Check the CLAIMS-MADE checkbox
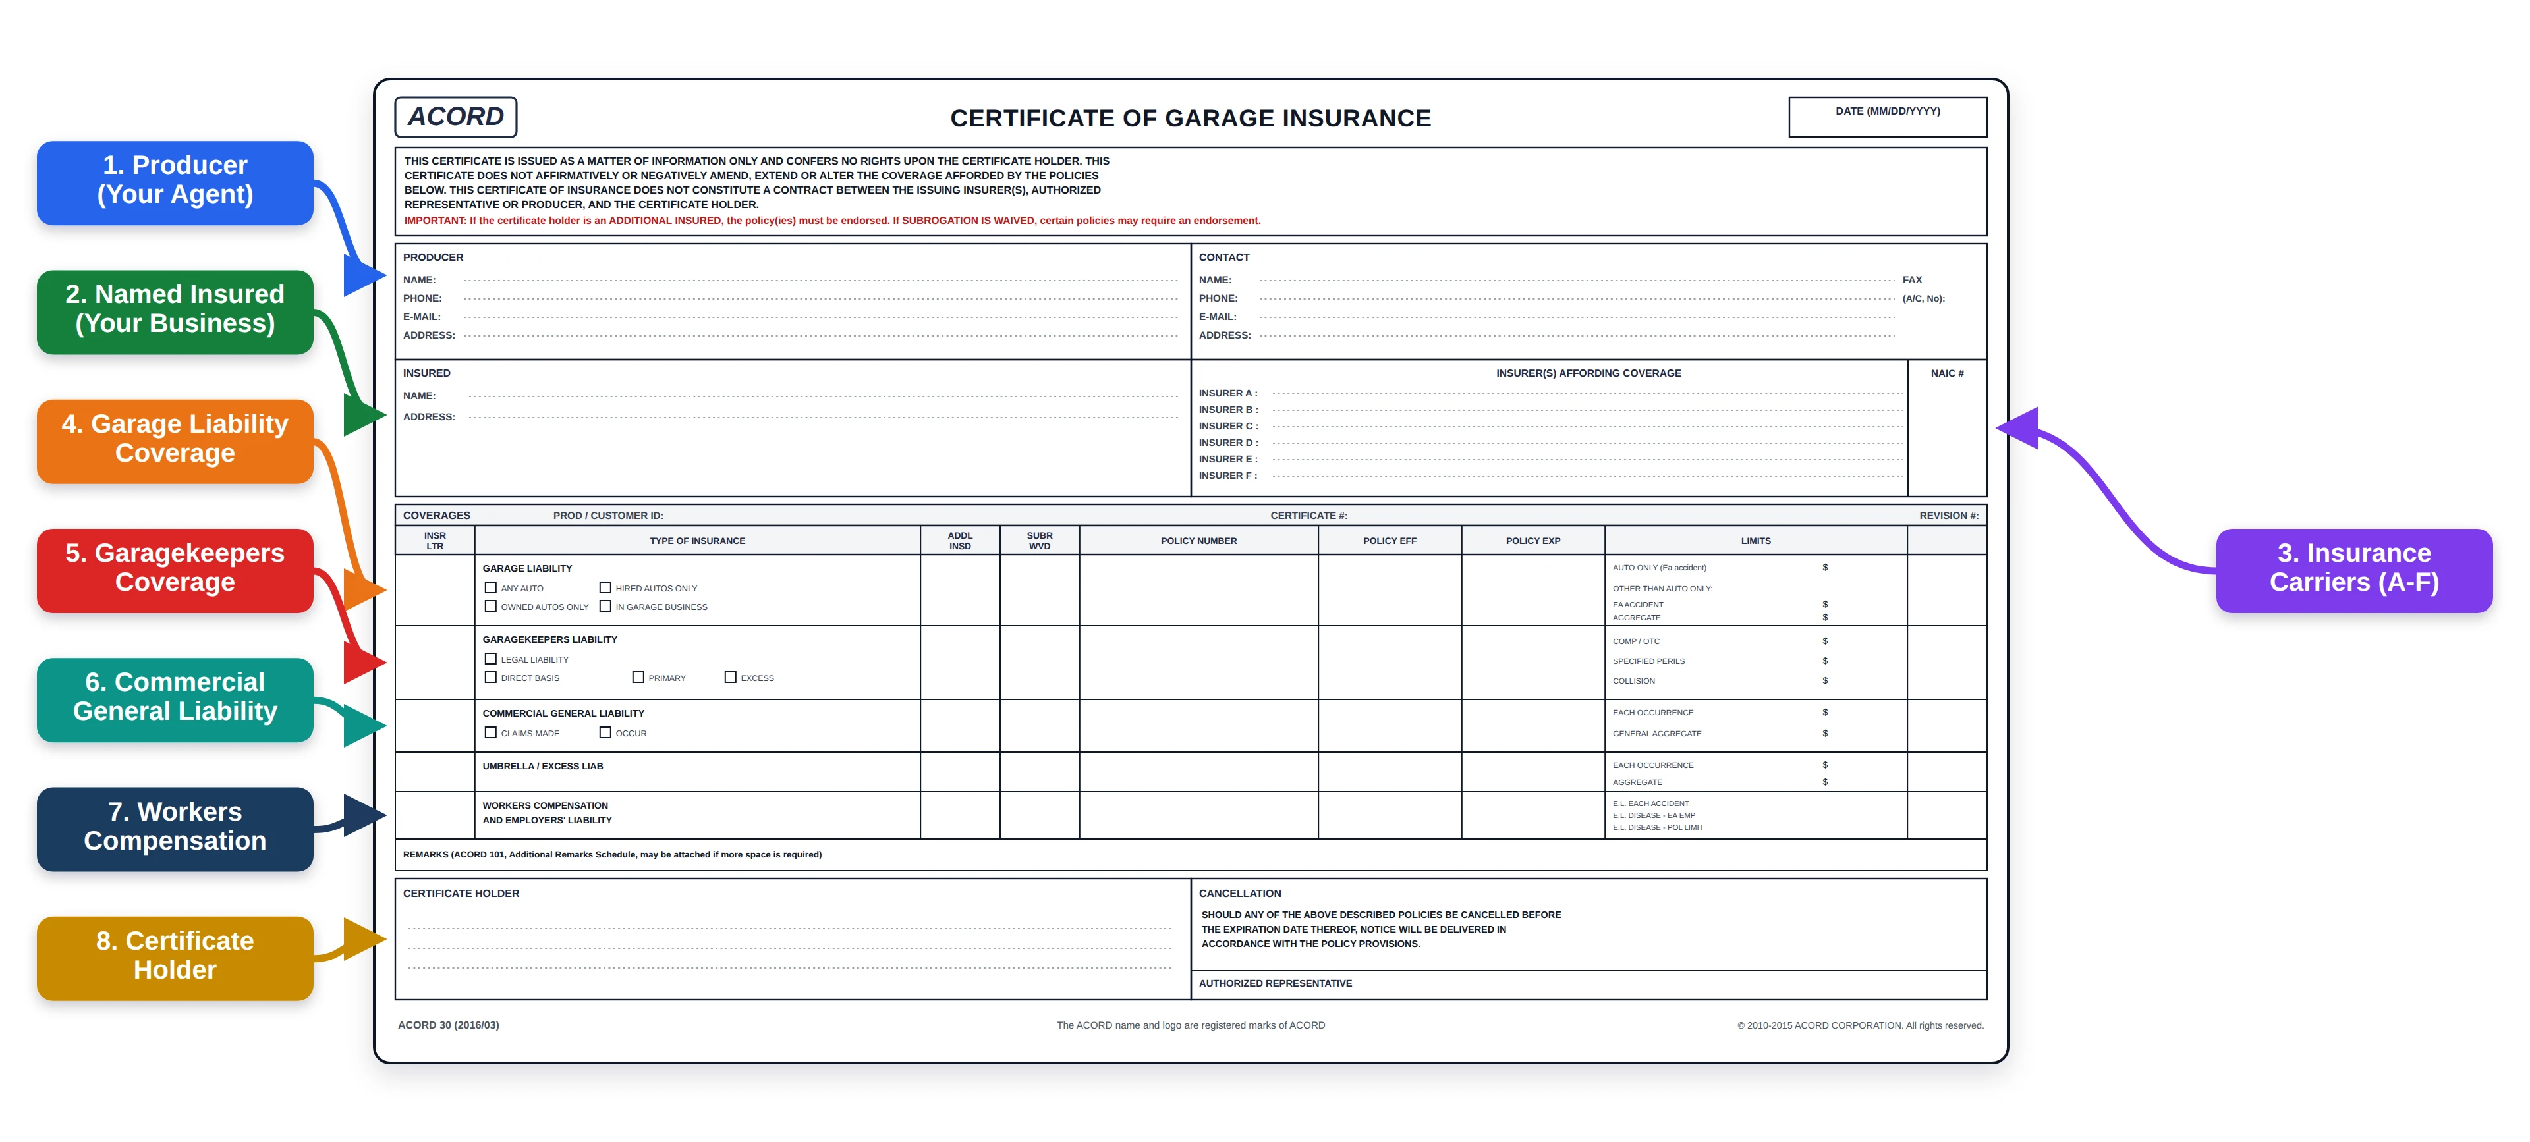Viewport: 2530px width, 1142px height. click(x=490, y=732)
